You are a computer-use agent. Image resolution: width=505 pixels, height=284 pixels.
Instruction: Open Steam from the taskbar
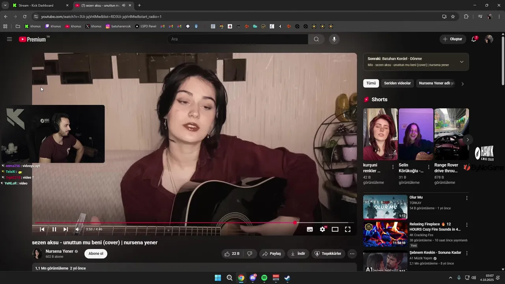click(x=288, y=278)
